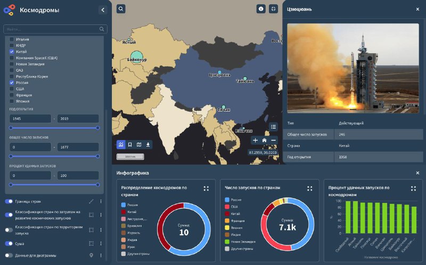Select the Байконур marker on map
Image resolution: width=426 pixels, height=265 pixels.
click(x=137, y=56)
